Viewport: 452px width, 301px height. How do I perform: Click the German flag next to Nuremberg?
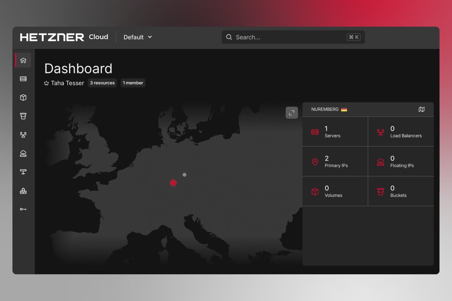click(344, 109)
